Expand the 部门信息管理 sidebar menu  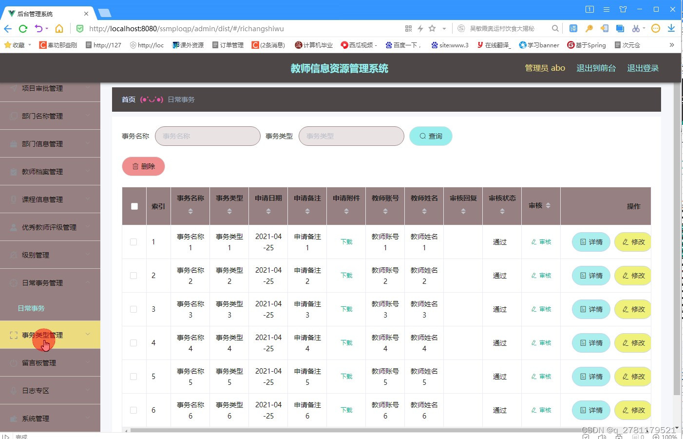click(50, 144)
